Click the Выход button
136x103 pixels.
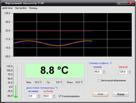tap(121, 94)
